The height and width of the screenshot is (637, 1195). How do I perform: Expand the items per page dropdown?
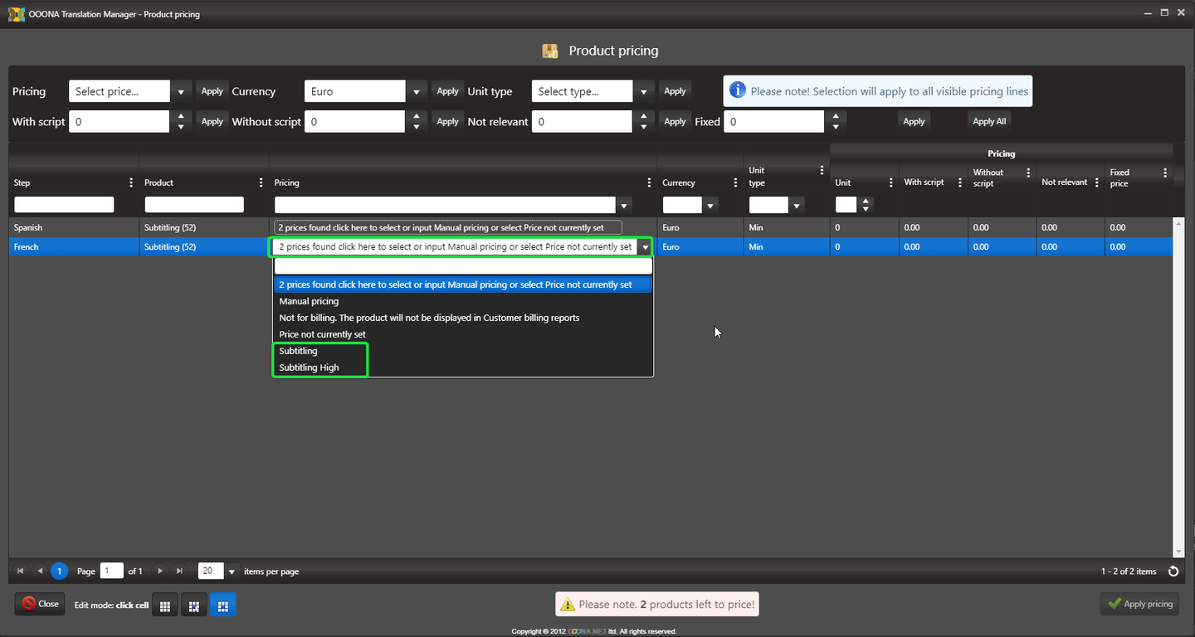point(232,571)
